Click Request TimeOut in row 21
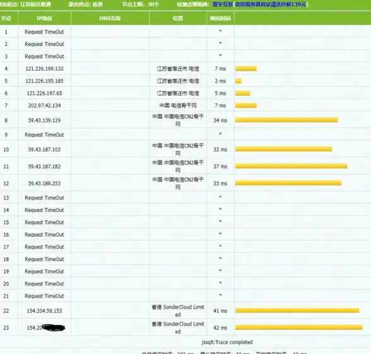Screen dimensions: 371x354 click(44, 297)
